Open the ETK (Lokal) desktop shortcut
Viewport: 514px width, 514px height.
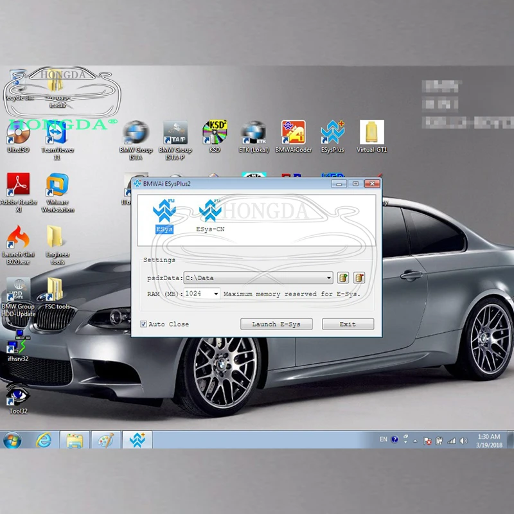click(254, 137)
